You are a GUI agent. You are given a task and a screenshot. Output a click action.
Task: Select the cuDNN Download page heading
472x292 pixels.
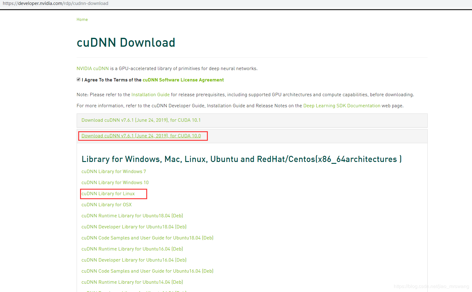click(126, 42)
